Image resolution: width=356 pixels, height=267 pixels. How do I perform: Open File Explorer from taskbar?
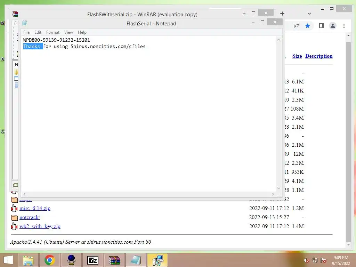(28, 260)
